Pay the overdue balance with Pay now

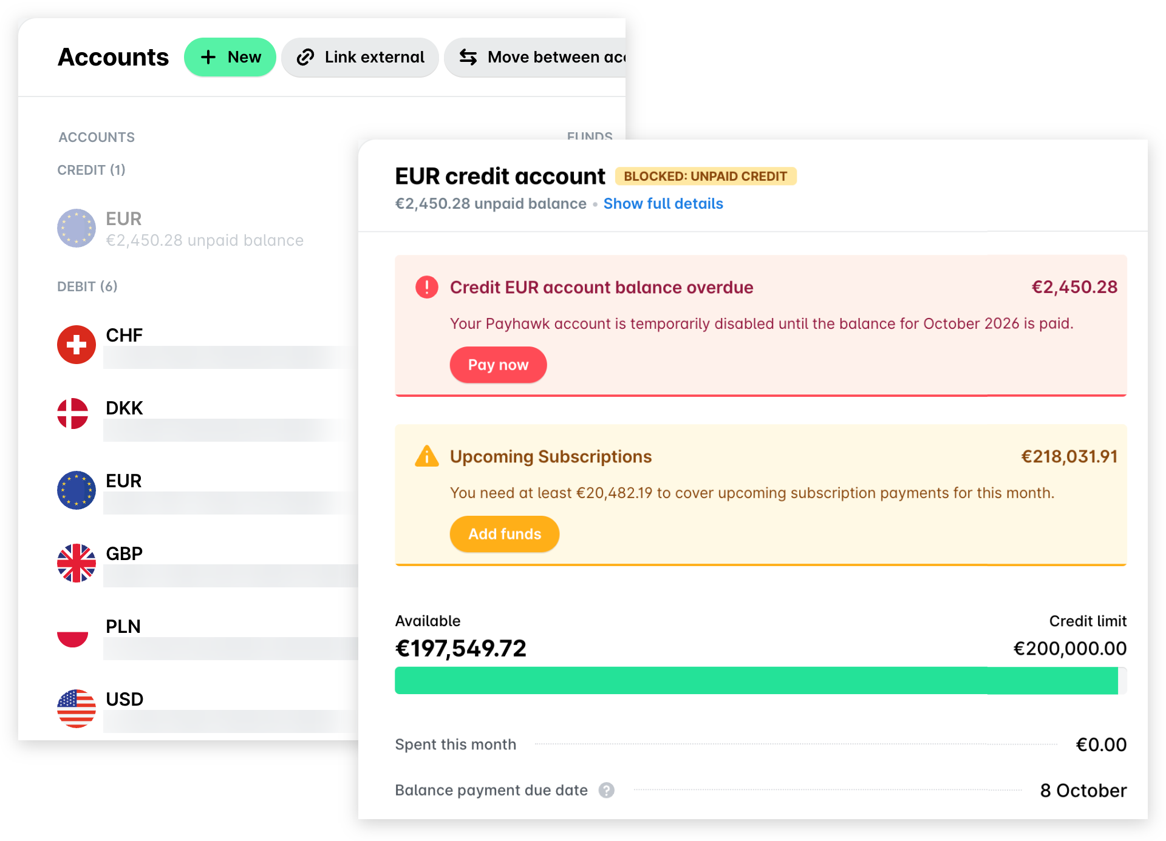pyautogui.click(x=498, y=365)
